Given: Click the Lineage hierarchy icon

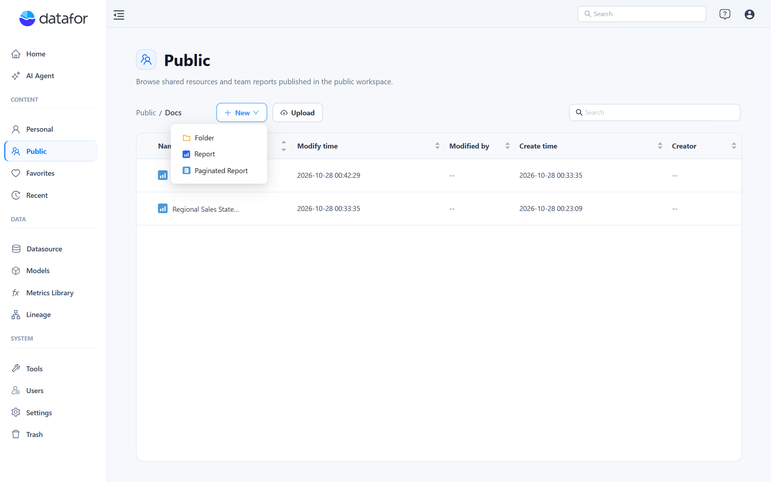Looking at the screenshot, I should pyautogui.click(x=16, y=315).
